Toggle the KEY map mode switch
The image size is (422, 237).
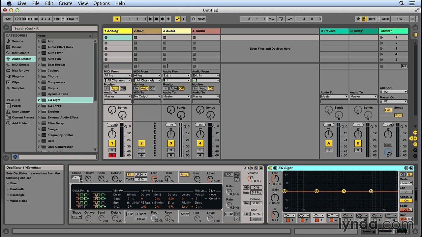coord(372,19)
